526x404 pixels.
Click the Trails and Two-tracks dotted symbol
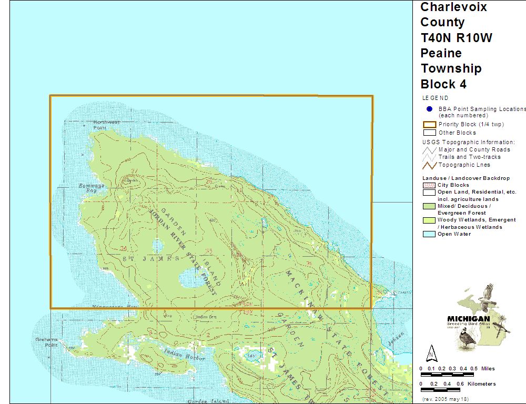point(430,157)
